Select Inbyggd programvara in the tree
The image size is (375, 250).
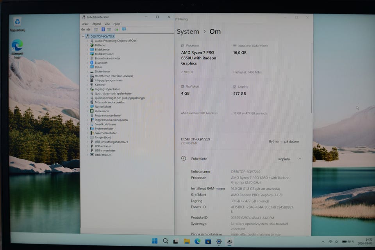pyautogui.click(x=109, y=80)
